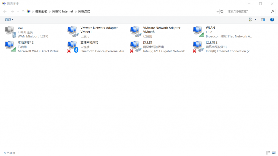The height and width of the screenshot is (156, 278).
Task: Navigate to 控制面板 in breadcrumb
Action: (41, 12)
